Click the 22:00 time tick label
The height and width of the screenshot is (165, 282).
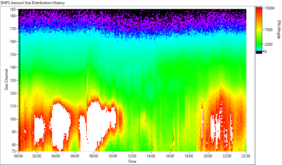(227, 156)
